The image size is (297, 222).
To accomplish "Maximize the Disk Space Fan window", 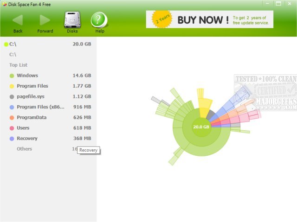I will (x=278, y=3).
